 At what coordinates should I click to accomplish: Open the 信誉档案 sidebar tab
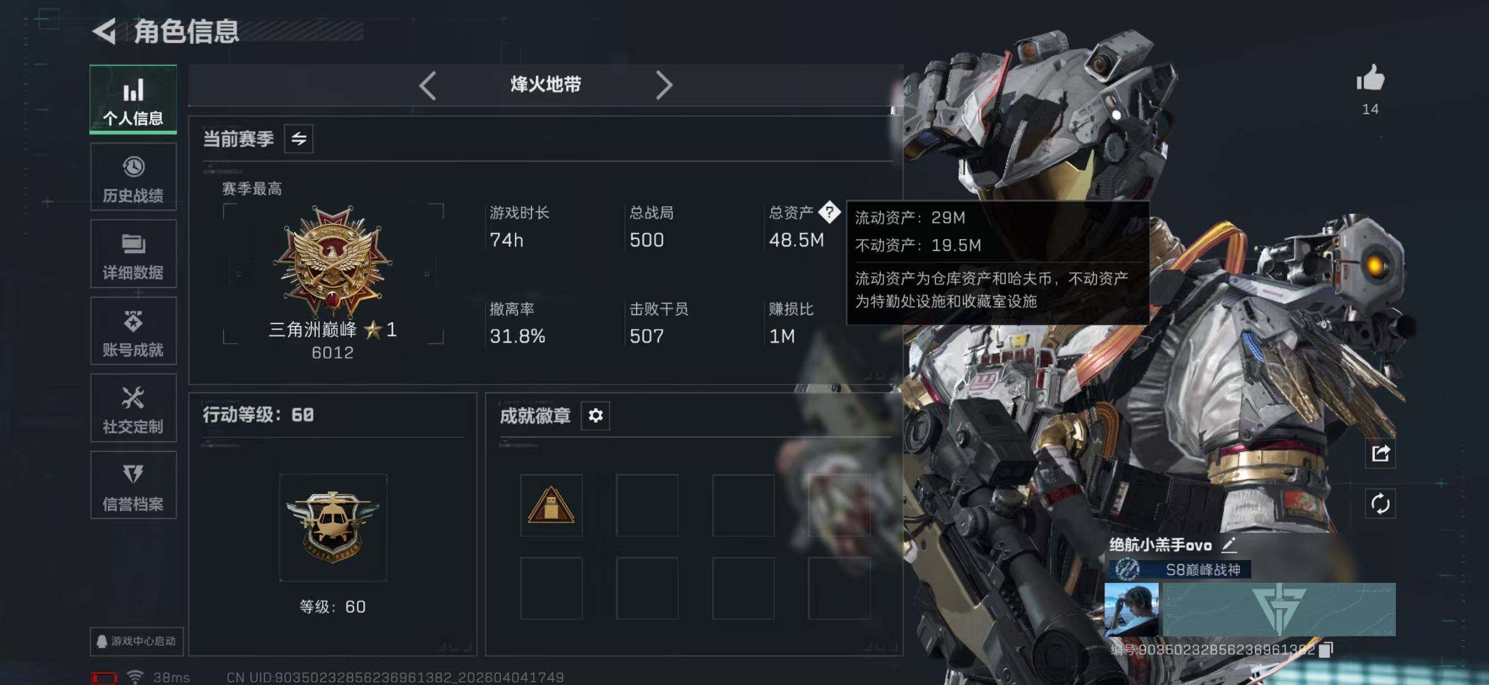[133, 485]
